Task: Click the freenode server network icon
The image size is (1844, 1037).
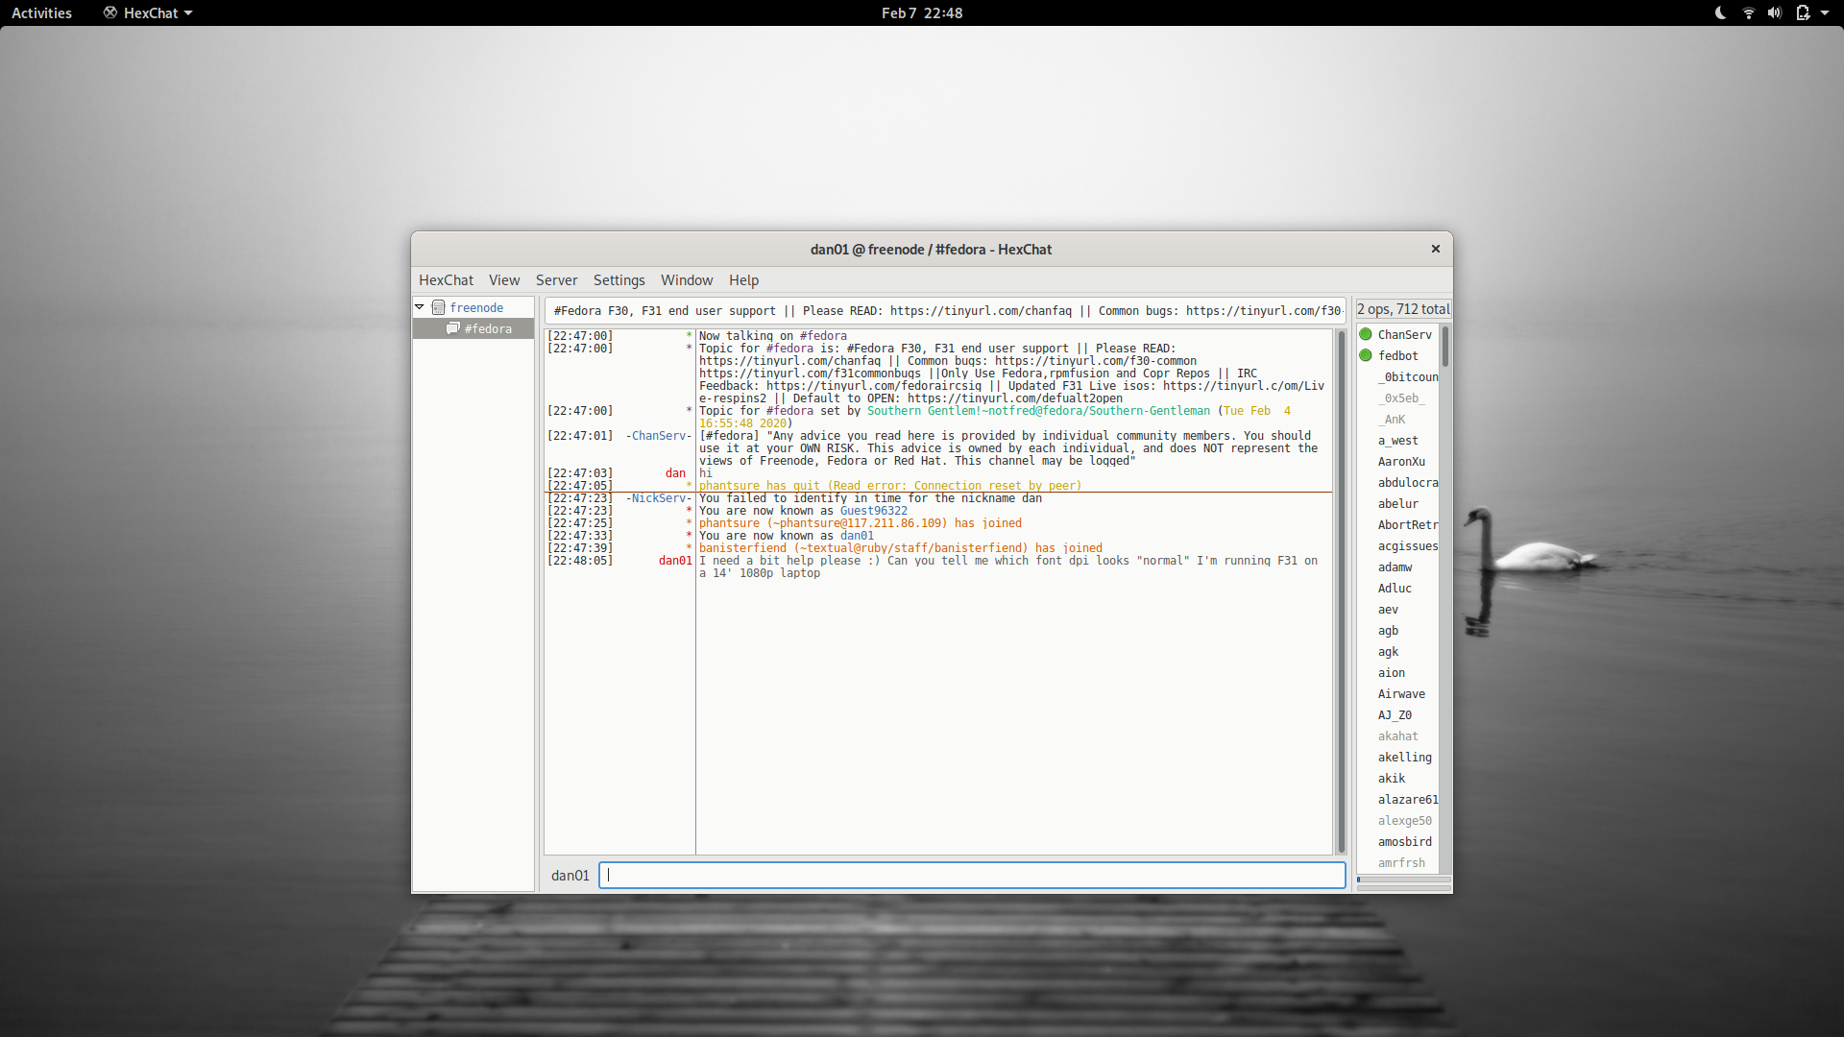Action: point(438,307)
